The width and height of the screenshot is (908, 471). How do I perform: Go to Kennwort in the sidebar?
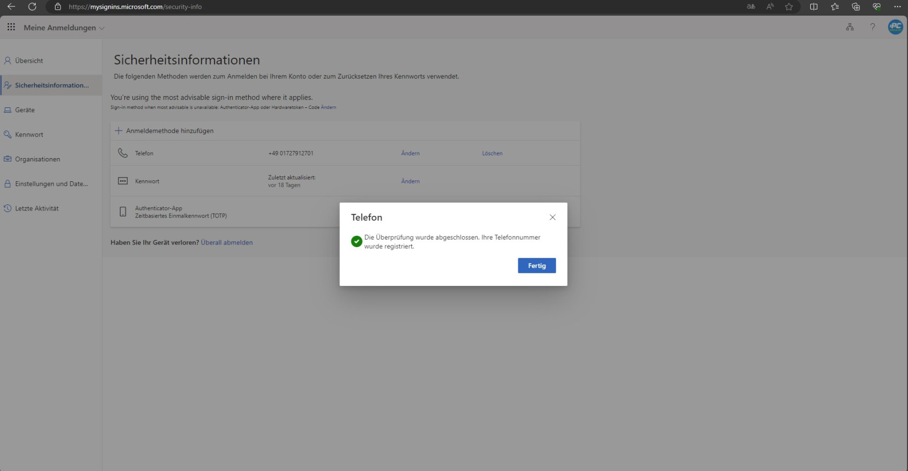pyautogui.click(x=29, y=135)
